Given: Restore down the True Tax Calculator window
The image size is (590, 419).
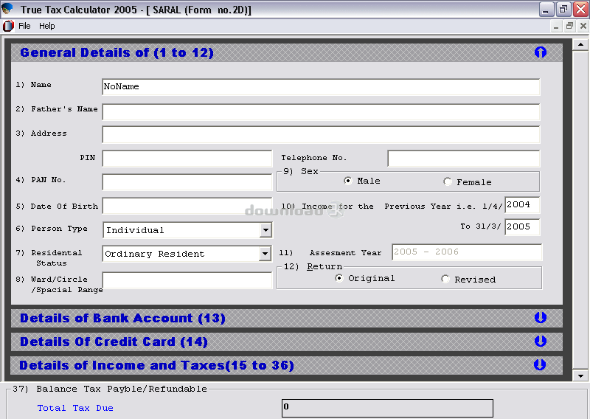Looking at the screenshot, I should tap(563, 9).
